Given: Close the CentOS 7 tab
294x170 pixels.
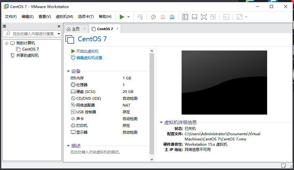Looking at the screenshot, I should (117, 29).
